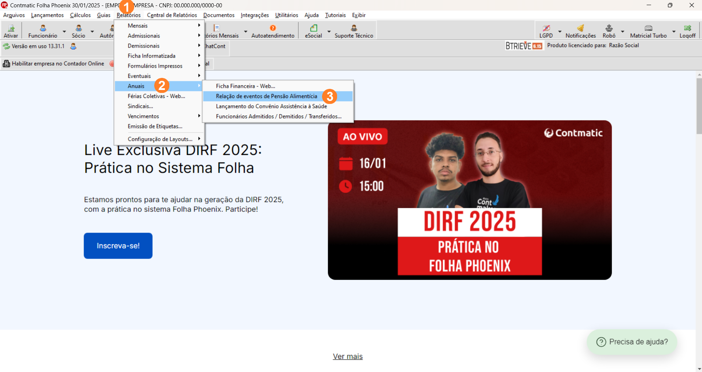This screenshot has width=702, height=372.
Task: Open the Ficha Informatizada submenu
Action: [x=159, y=56]
